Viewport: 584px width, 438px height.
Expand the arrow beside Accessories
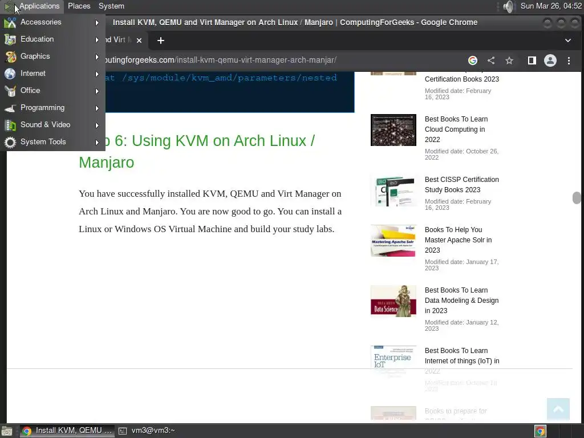coord(97,23)
